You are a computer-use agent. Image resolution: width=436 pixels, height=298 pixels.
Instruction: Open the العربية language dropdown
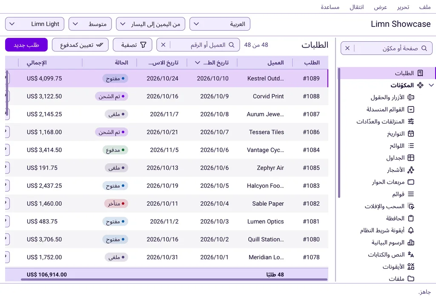coord(220,24)
